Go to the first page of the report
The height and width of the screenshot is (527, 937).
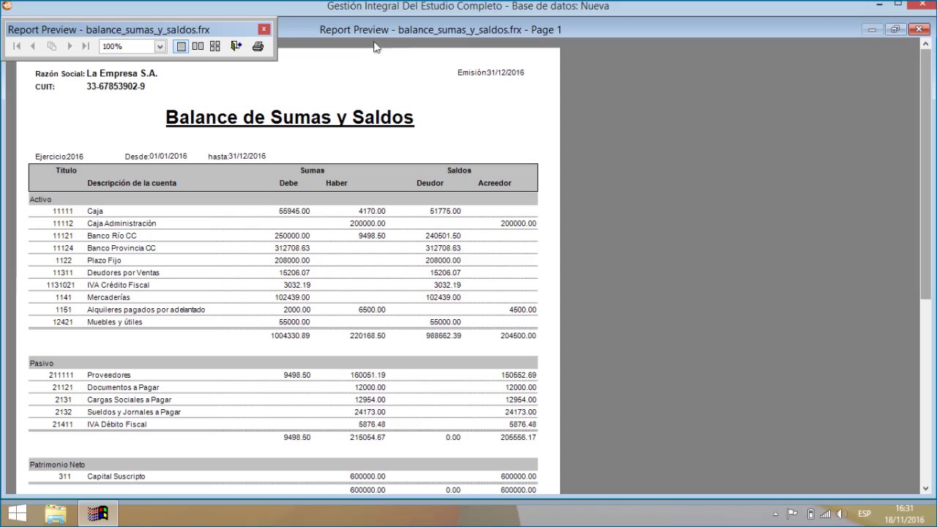[x=17, y=46]
